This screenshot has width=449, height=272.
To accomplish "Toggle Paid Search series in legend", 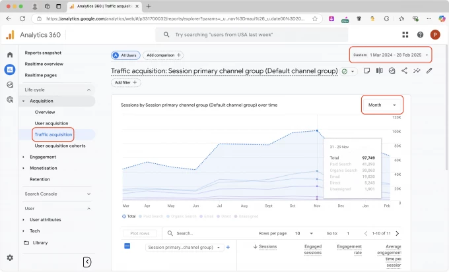I will pyautogui.click(x=151, y=216).
